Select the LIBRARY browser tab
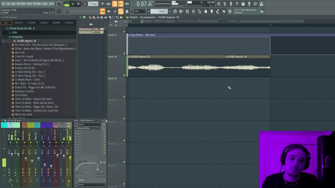The image size is (335, 188). tap(44, 23)
